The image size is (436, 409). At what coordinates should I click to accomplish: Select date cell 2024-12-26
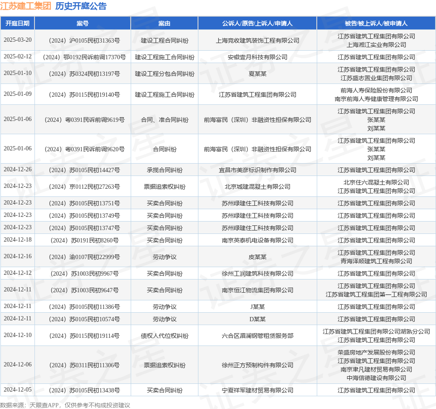point(17,170)
